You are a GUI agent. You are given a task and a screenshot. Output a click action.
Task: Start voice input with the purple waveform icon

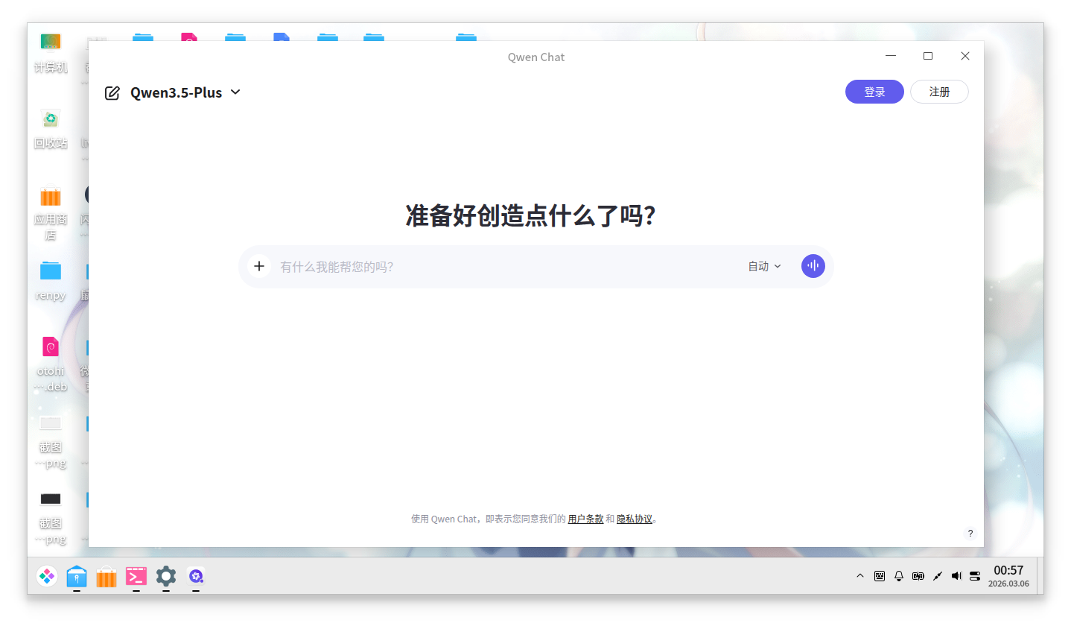pyautogui.click(x=813, y=266)
